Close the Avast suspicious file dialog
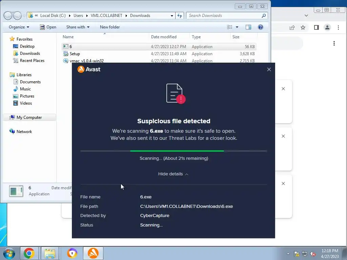 pos(269,69)
